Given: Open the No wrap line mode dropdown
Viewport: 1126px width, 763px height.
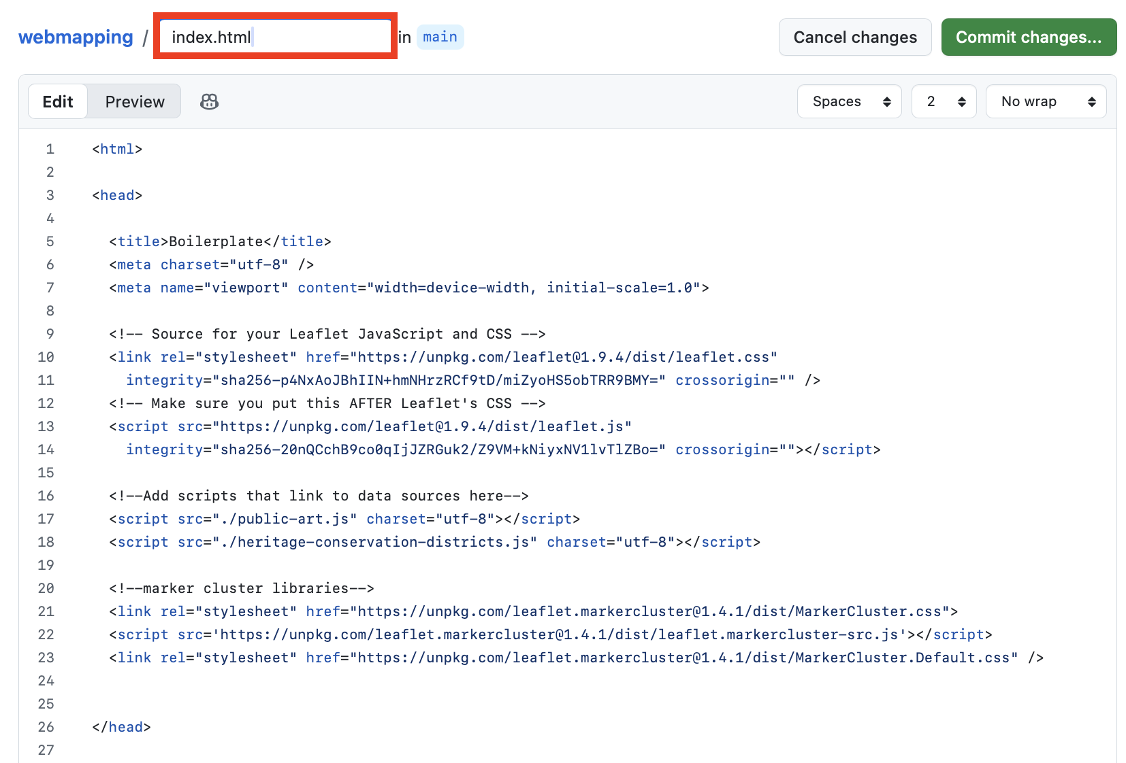Looking at the screenshot, I should click(1045, 102).
